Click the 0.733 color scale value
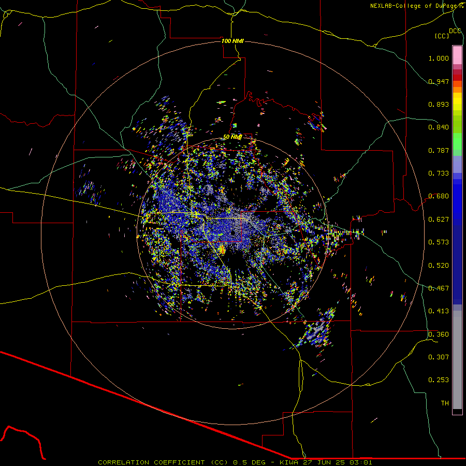 tap(439, 173)
